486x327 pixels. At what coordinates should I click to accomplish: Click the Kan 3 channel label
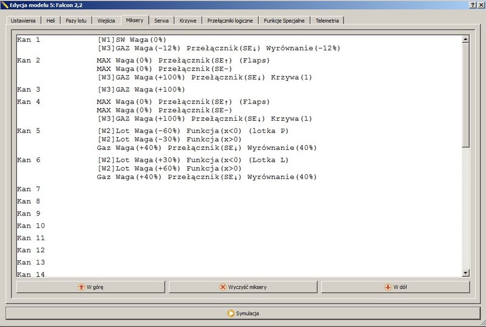coord(29,90)
